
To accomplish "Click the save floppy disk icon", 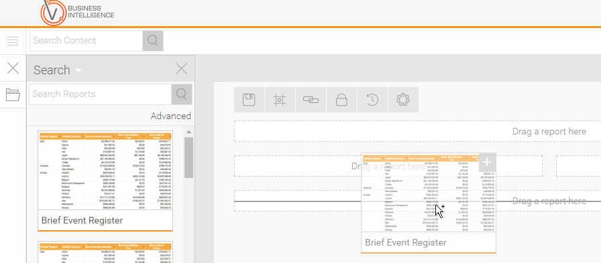I will [249, 100].
